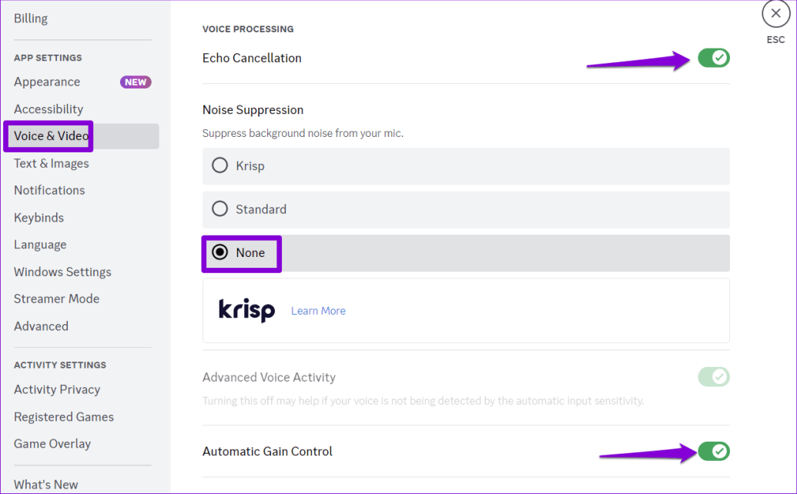The image size is (797, 494).
Task: Click the checkmark inside Echo Cancellation toggle
Action: (718, 57)
